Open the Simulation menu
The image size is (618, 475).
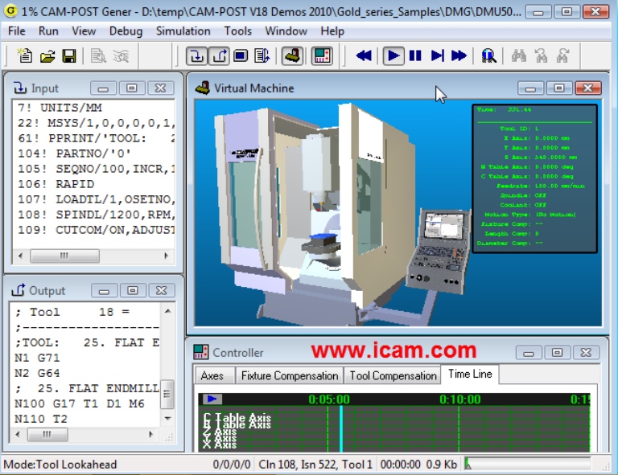[x=183, y=31]
